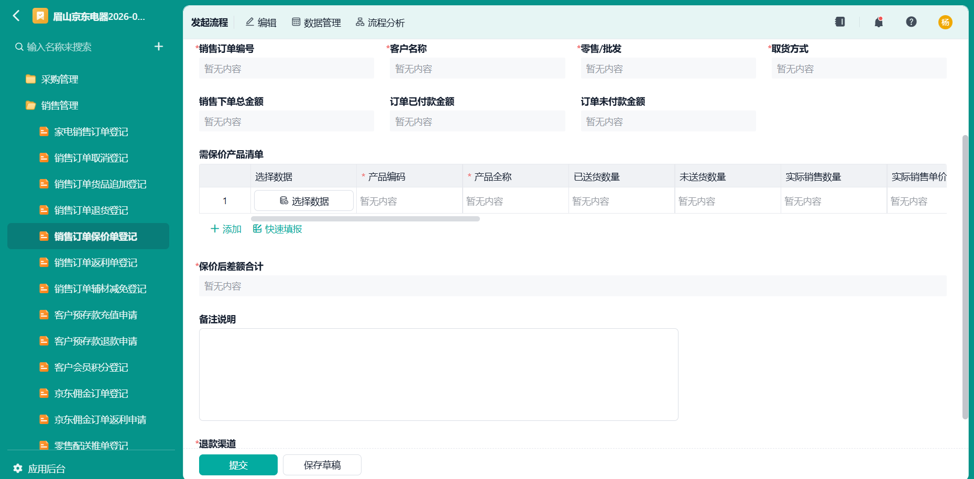This screenshot has height=479, width=974.
Task: Click 添加 to add a row
Action: point(226,229)
